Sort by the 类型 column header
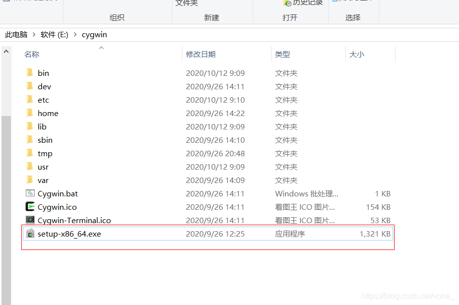 click(282, 55)
